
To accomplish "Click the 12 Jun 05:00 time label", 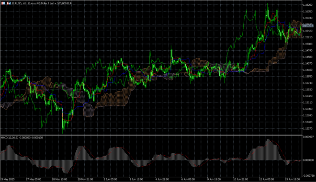I will [267, 179].
